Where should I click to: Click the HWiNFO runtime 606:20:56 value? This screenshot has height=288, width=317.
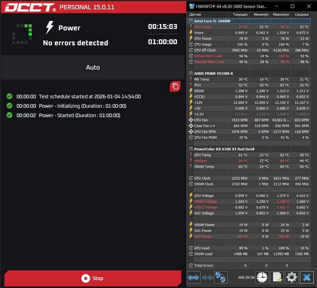pyautogui.click(x=246, y=278)
